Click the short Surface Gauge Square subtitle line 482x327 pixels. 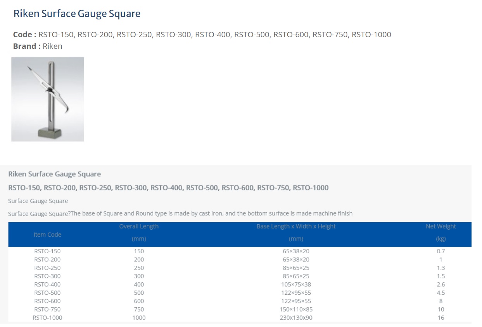(x=38, y=201)
